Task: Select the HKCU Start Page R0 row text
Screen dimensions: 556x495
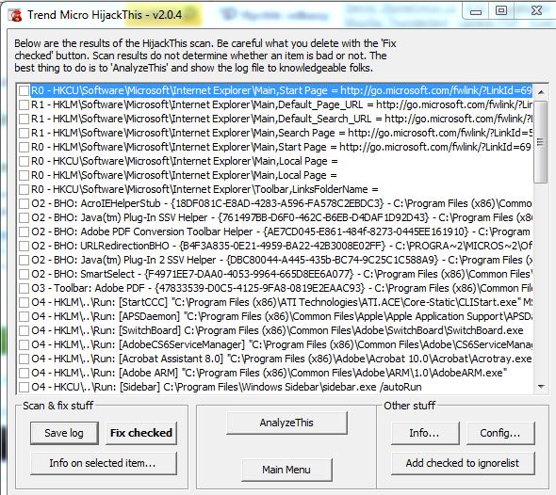Action: [282, 90]
